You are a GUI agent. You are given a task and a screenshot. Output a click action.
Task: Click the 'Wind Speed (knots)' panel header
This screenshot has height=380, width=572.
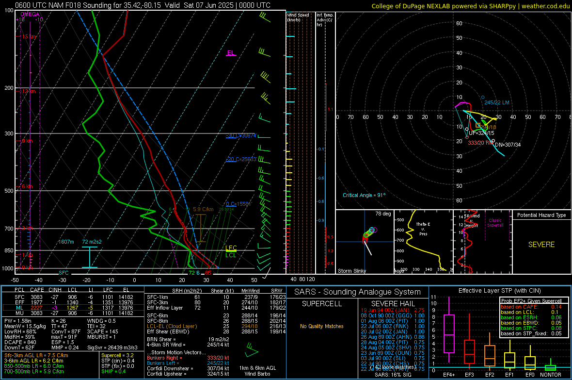click(x=298, y=17)
